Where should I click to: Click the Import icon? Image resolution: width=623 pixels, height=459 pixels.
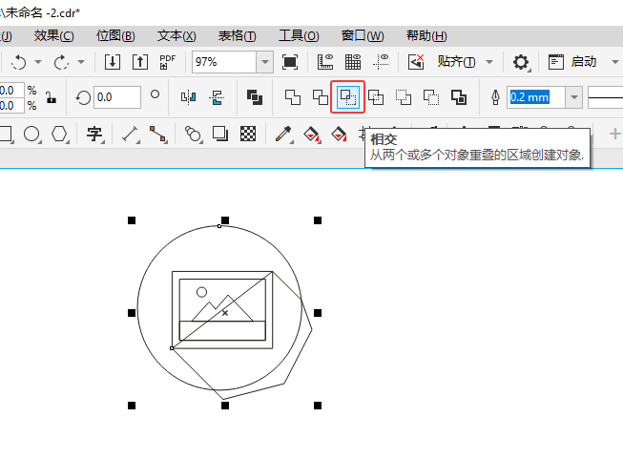(113, 62)
